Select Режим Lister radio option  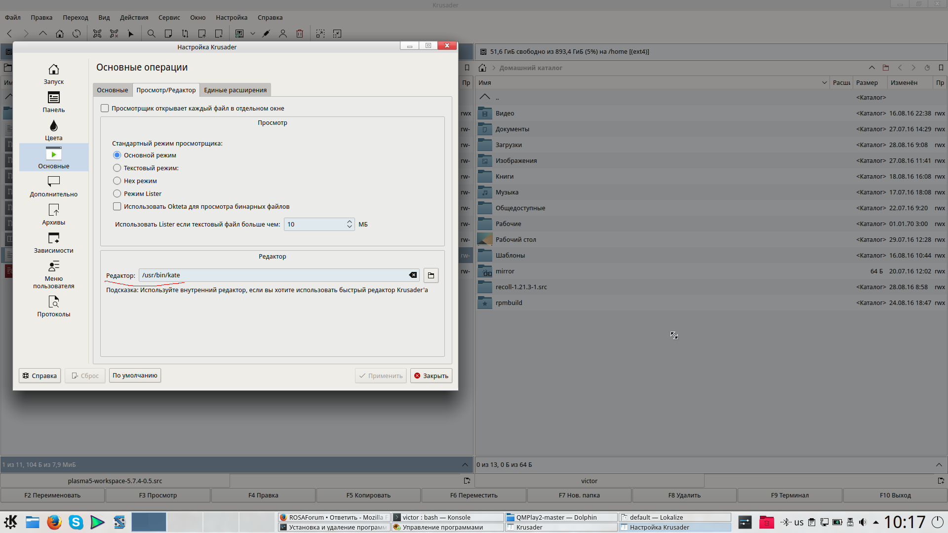point(117,194)
